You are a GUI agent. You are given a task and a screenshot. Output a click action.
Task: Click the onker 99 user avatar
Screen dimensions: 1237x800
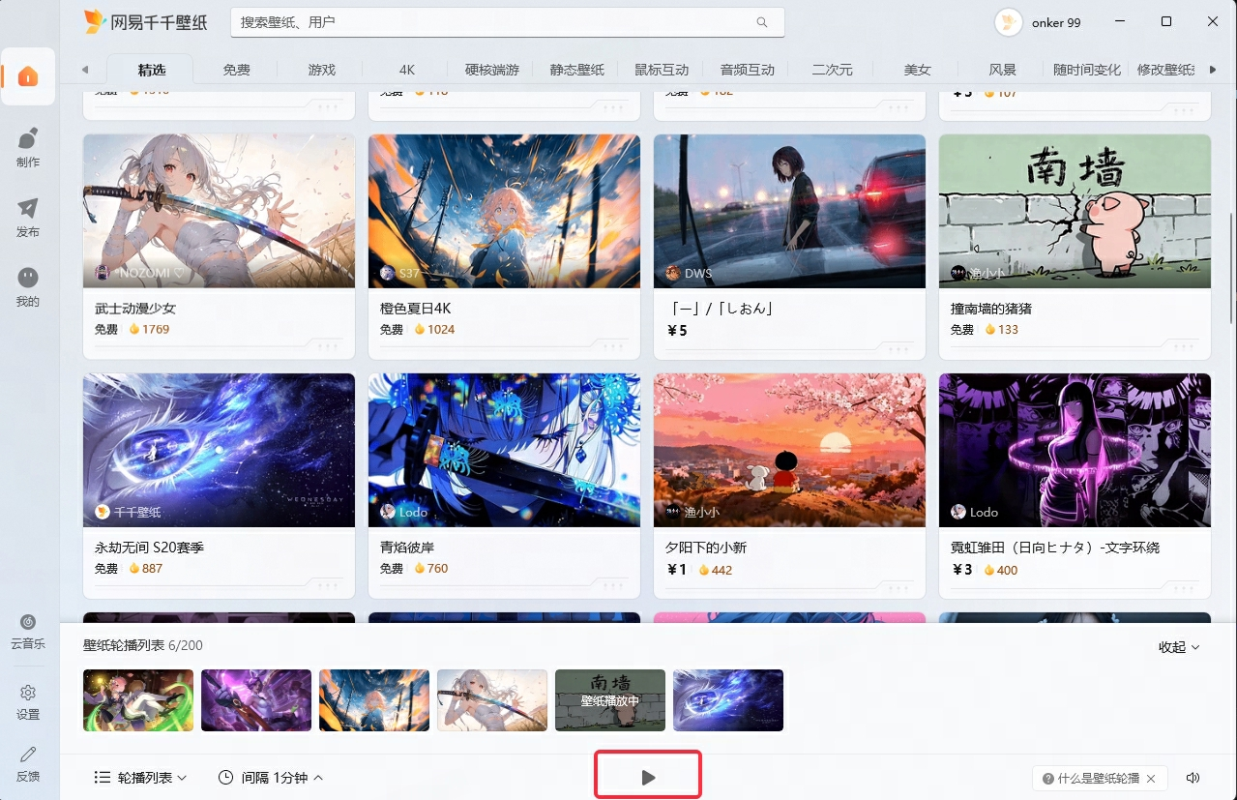1009,22
